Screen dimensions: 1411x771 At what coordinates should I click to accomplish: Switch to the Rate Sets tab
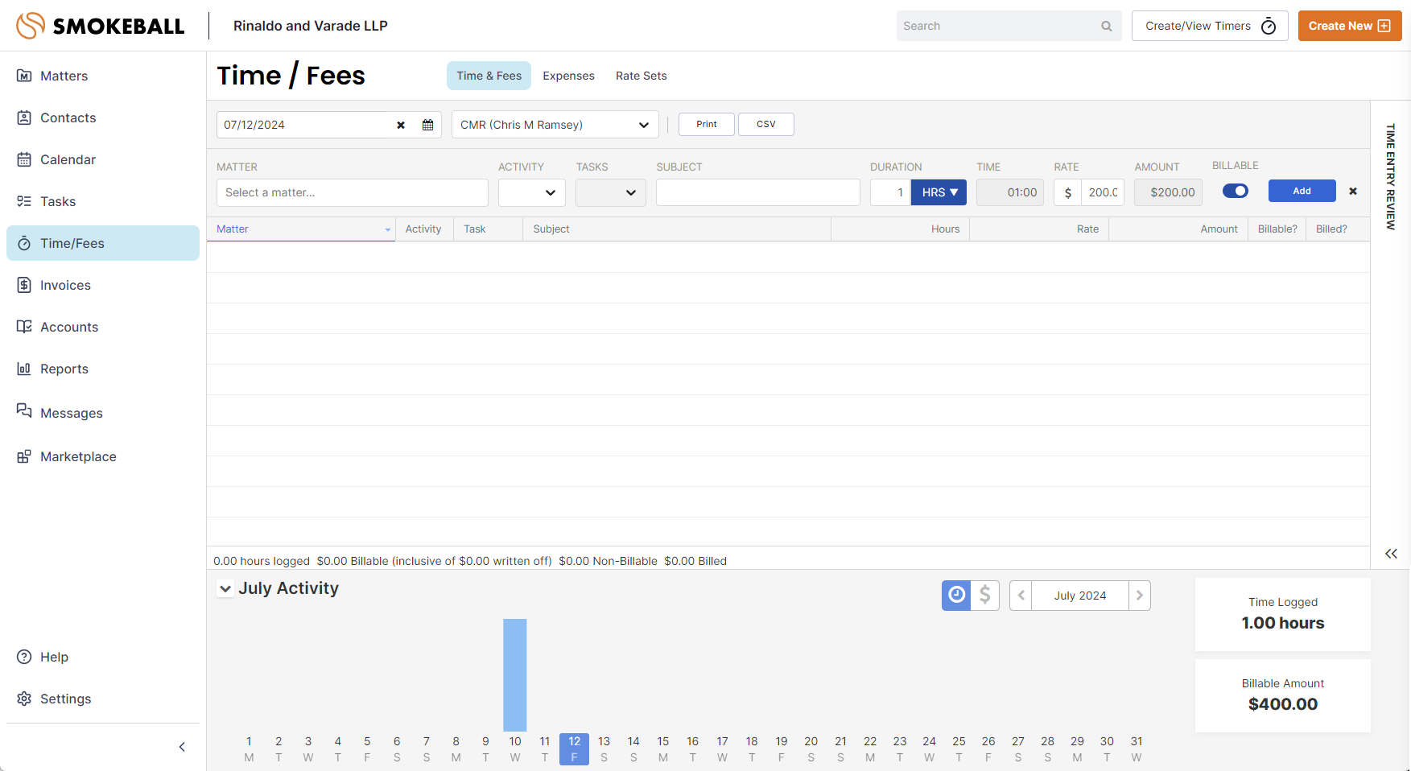(642, 76)
